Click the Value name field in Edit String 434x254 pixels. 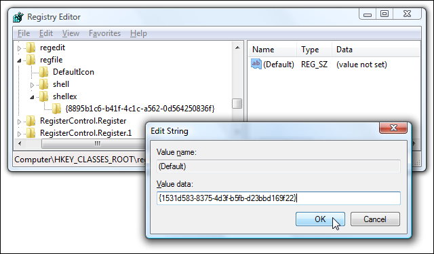point(279,166)
